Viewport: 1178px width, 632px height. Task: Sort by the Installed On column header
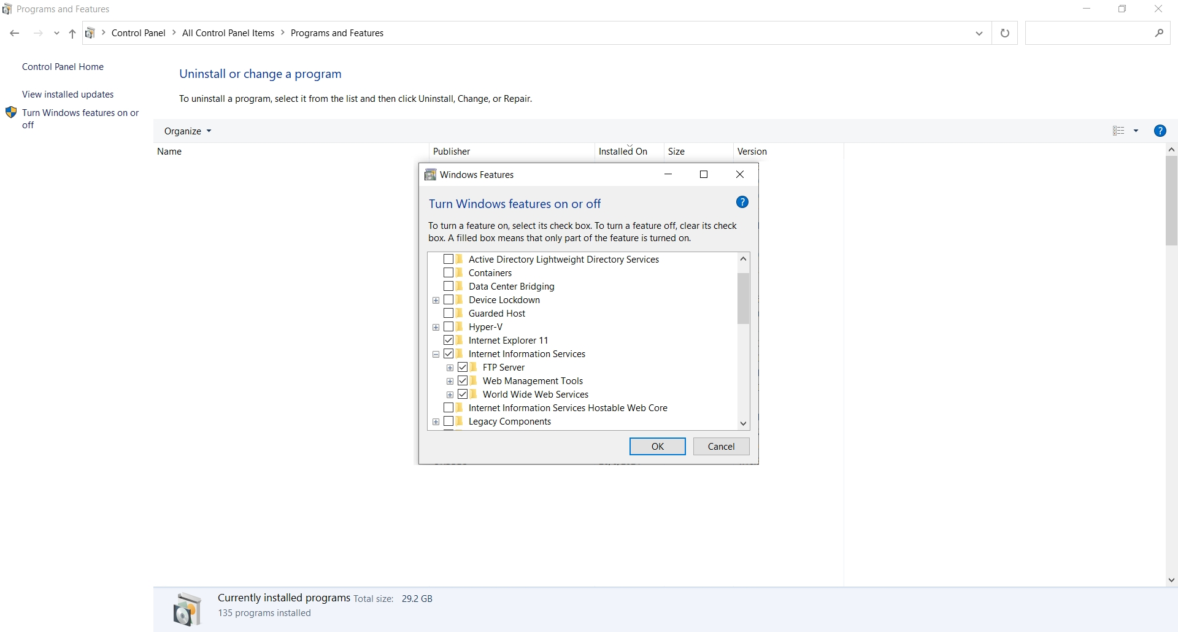pyautogui.click(x=629, y=152)
